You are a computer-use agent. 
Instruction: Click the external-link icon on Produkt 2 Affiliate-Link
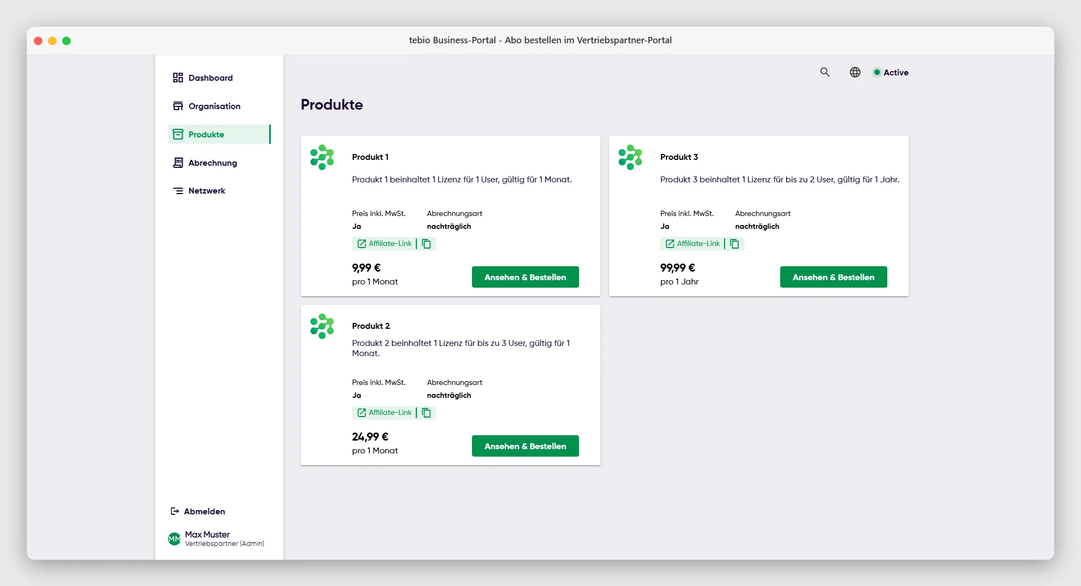click(362, 413)
